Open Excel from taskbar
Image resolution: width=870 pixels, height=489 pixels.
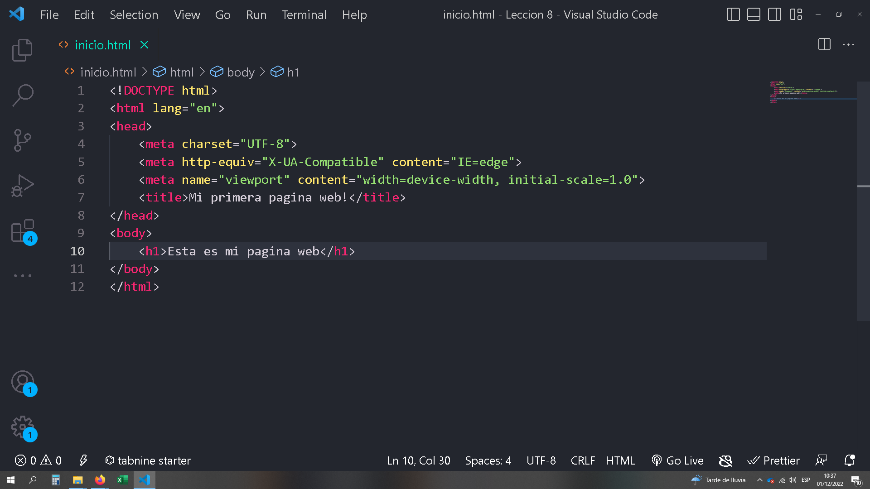pos(122,480)
